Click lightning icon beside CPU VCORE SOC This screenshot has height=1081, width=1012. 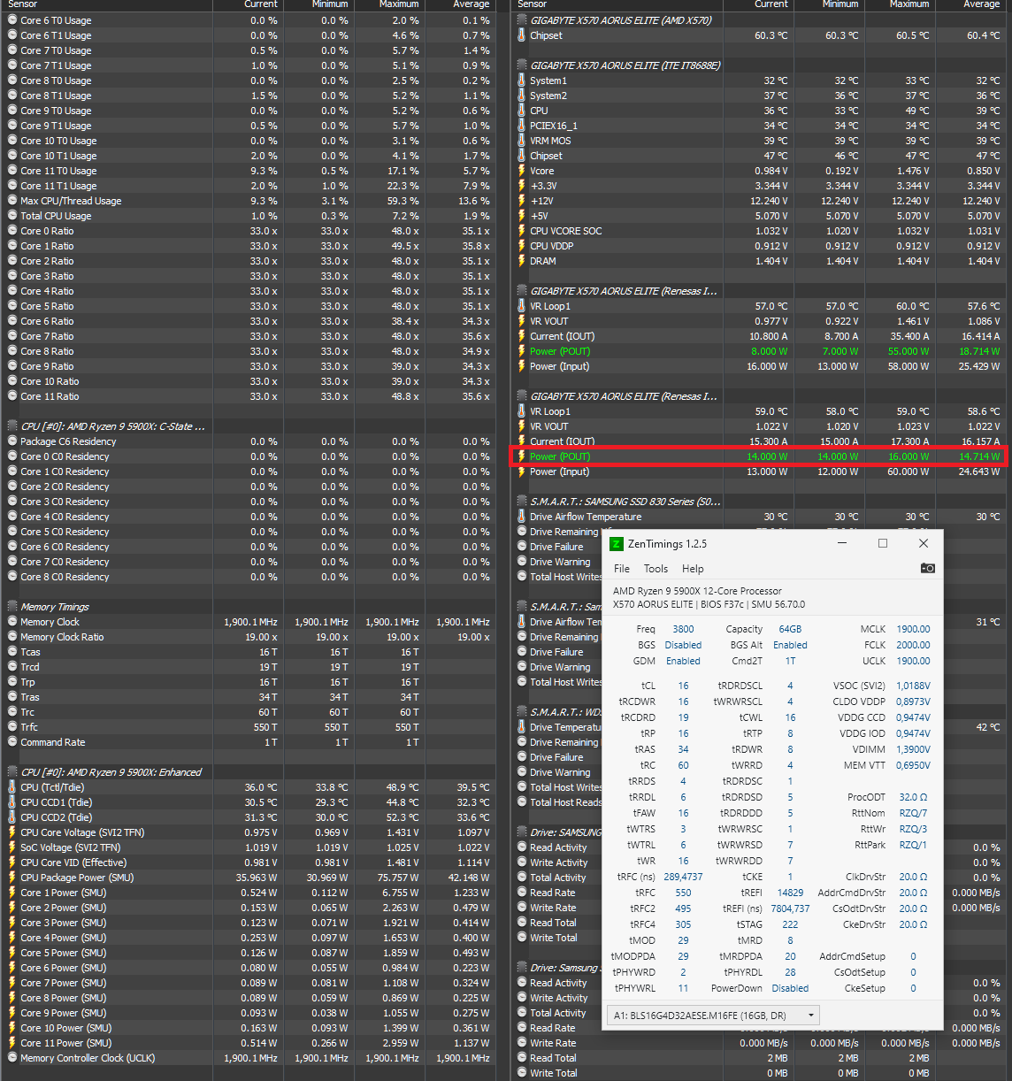pyautogui.click(x=522, y=231)
